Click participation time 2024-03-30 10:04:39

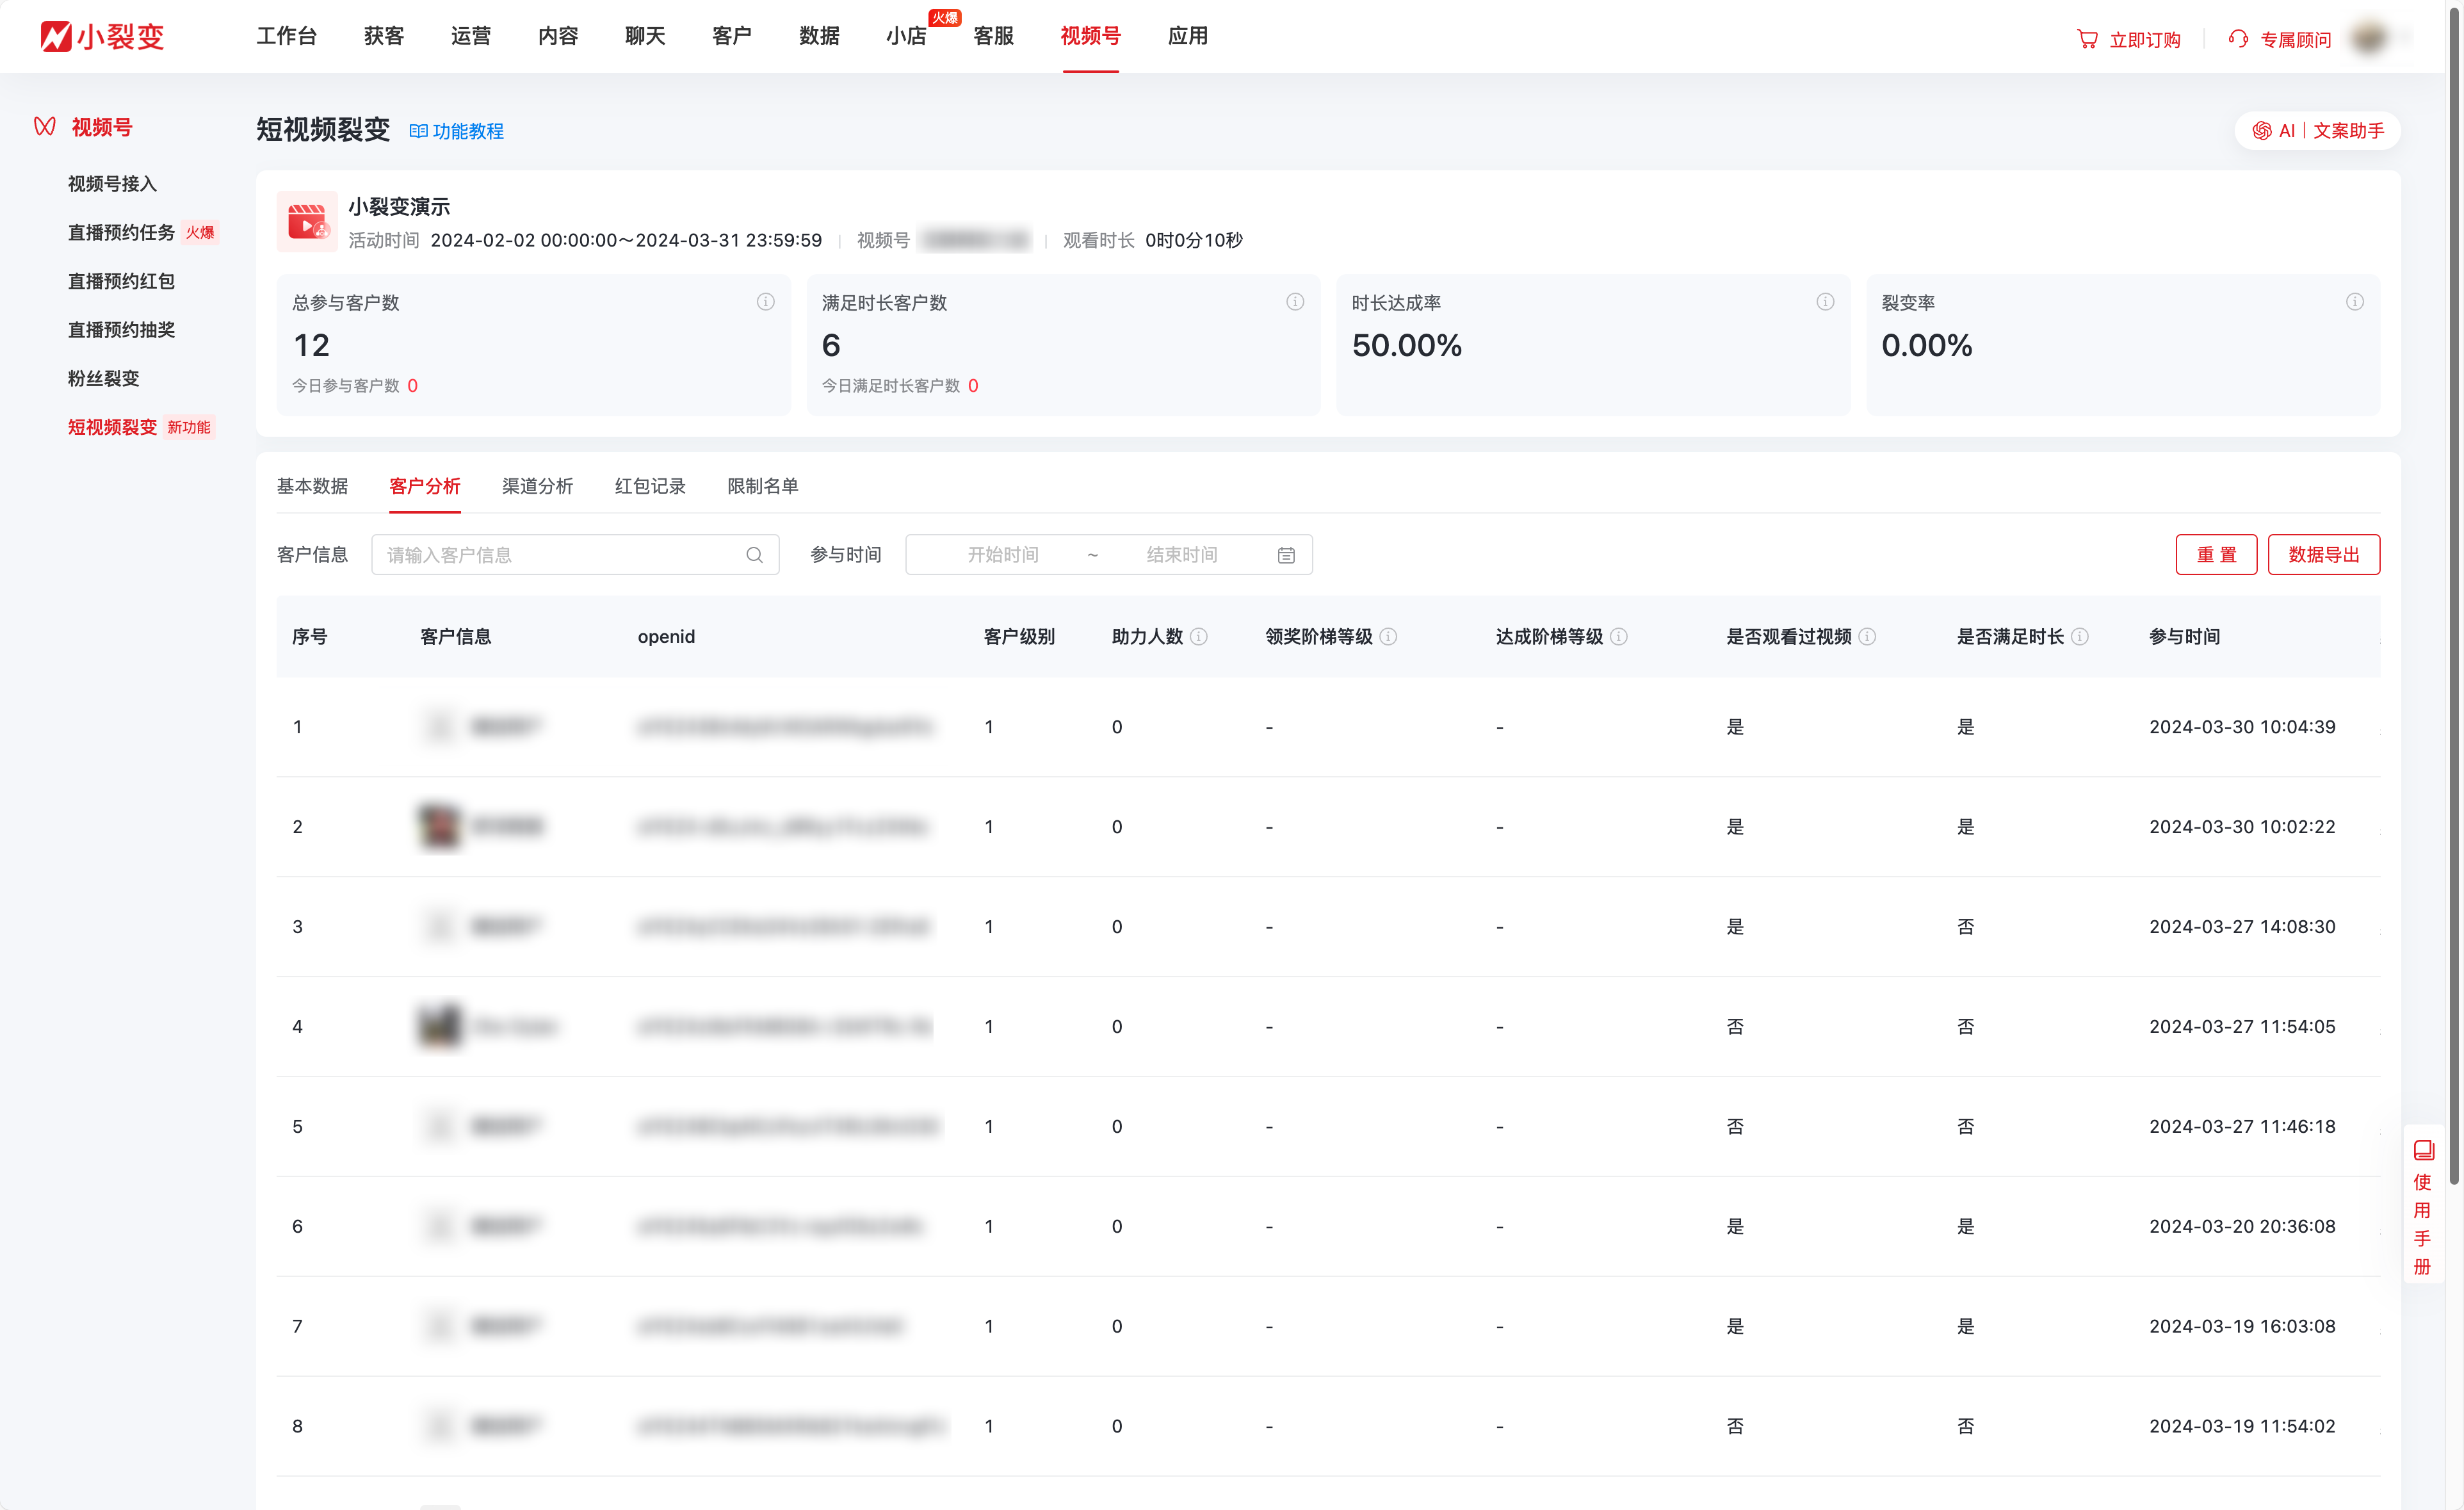2242,727
